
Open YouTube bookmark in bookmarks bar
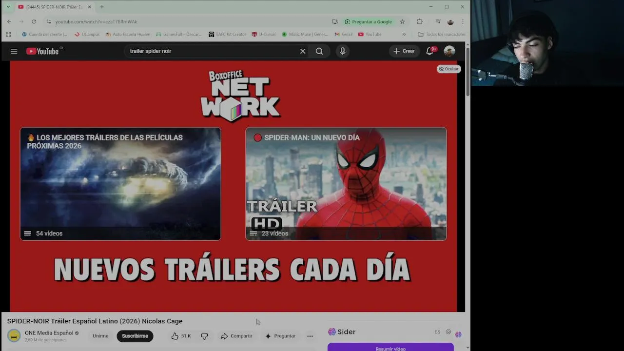pyautogui.click(x=370, y=34)
